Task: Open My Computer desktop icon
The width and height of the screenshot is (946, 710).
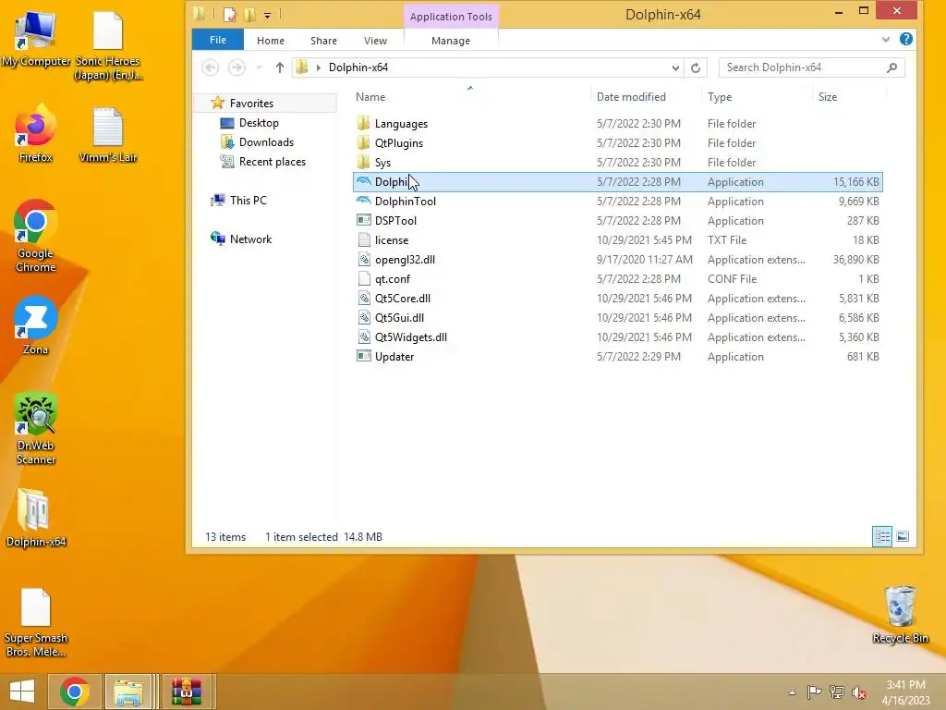Action: tap(35, 39)
